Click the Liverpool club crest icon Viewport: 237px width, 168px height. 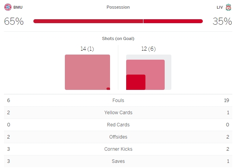tap(228, 7)
